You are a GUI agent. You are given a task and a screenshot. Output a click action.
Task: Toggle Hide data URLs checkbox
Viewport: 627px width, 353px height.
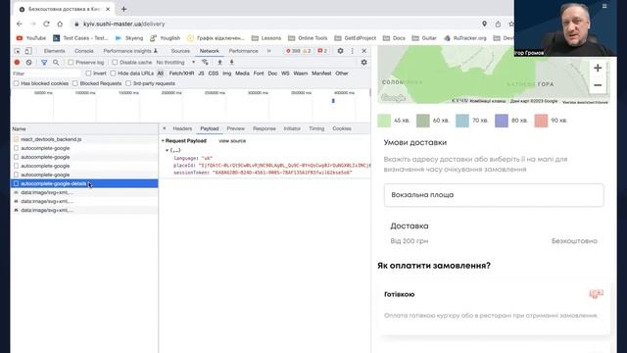pos(113,74)
